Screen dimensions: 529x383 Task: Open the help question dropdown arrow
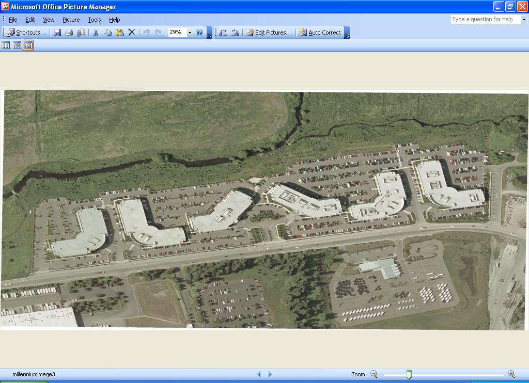524,20
